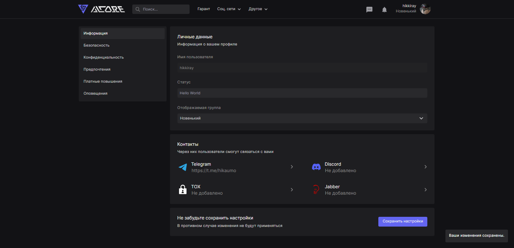The width and height of the screenshot is (514, 248).
Task: Open the Отображаемая группа dropdown
Action: point(302,118)
